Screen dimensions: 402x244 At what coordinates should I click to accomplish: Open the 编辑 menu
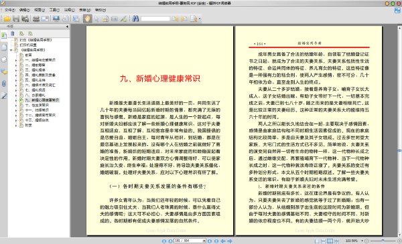(24, 10)
